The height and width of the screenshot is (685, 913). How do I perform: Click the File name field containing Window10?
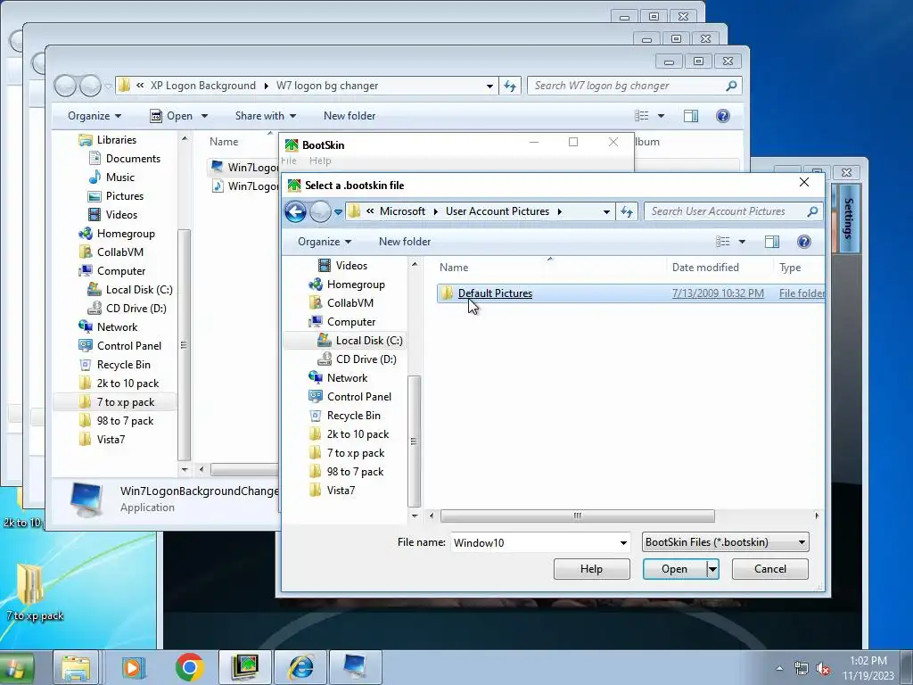pyautogui.click(x=535, y=542)
